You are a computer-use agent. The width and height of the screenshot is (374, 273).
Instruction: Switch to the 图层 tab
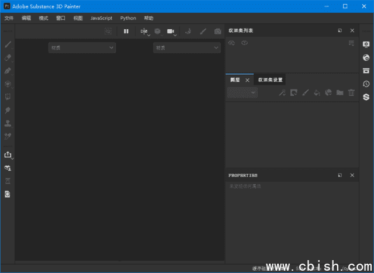[235, 80]
